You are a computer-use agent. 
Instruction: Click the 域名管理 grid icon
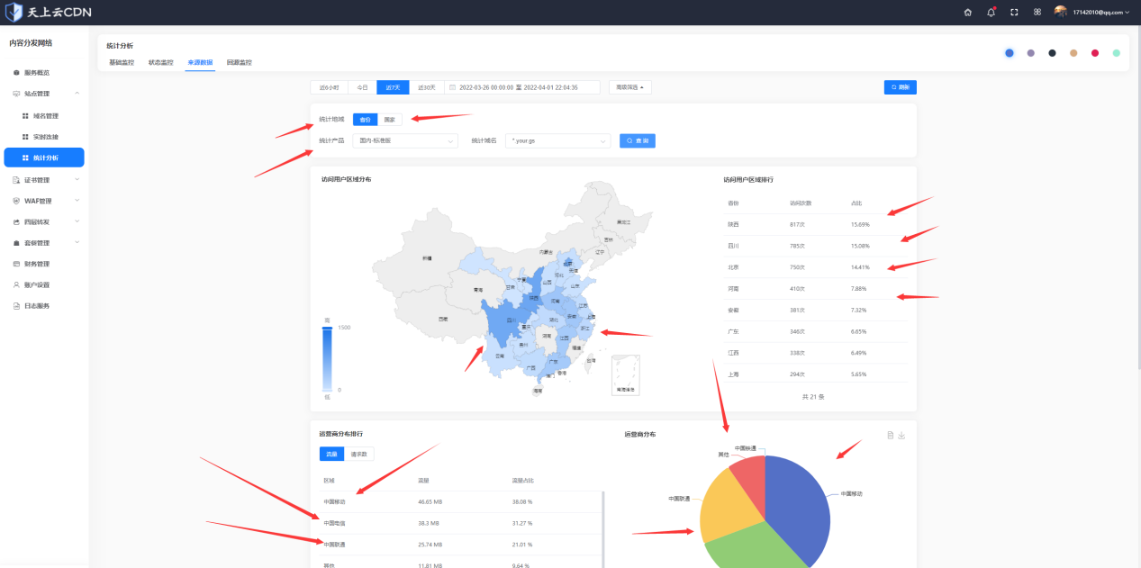pyautogui.click(x=25, y=116)
